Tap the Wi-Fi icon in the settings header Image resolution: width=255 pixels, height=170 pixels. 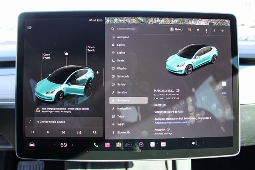click(x=222, y=30)
